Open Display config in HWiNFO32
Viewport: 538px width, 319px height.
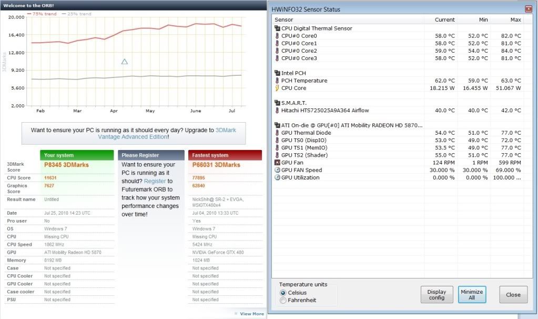pyautogui.click(x=437, y=295)
